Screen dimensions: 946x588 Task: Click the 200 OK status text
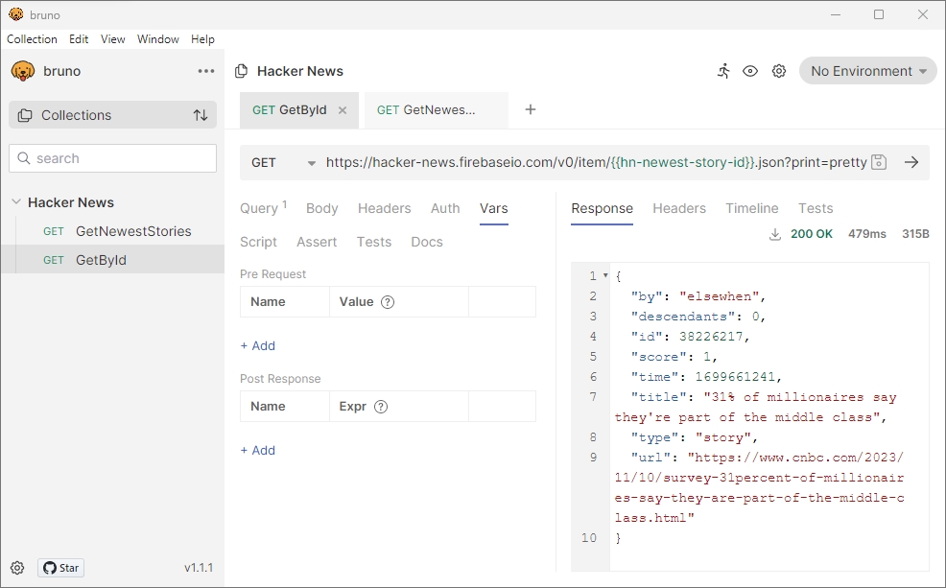click(x=812, y=234)
